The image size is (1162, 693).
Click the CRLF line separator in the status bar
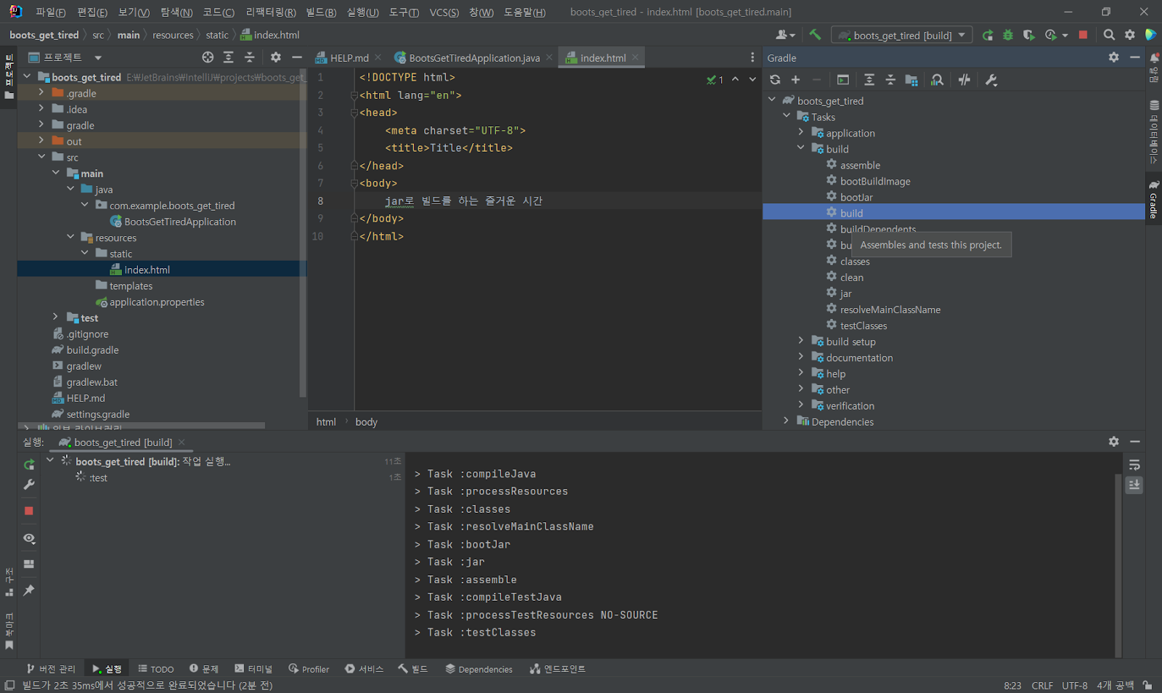1042,686
